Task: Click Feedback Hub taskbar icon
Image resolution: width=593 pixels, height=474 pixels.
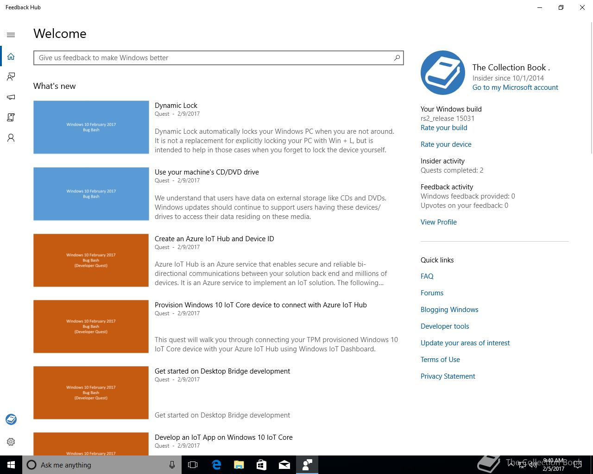Action: point(307,465)
